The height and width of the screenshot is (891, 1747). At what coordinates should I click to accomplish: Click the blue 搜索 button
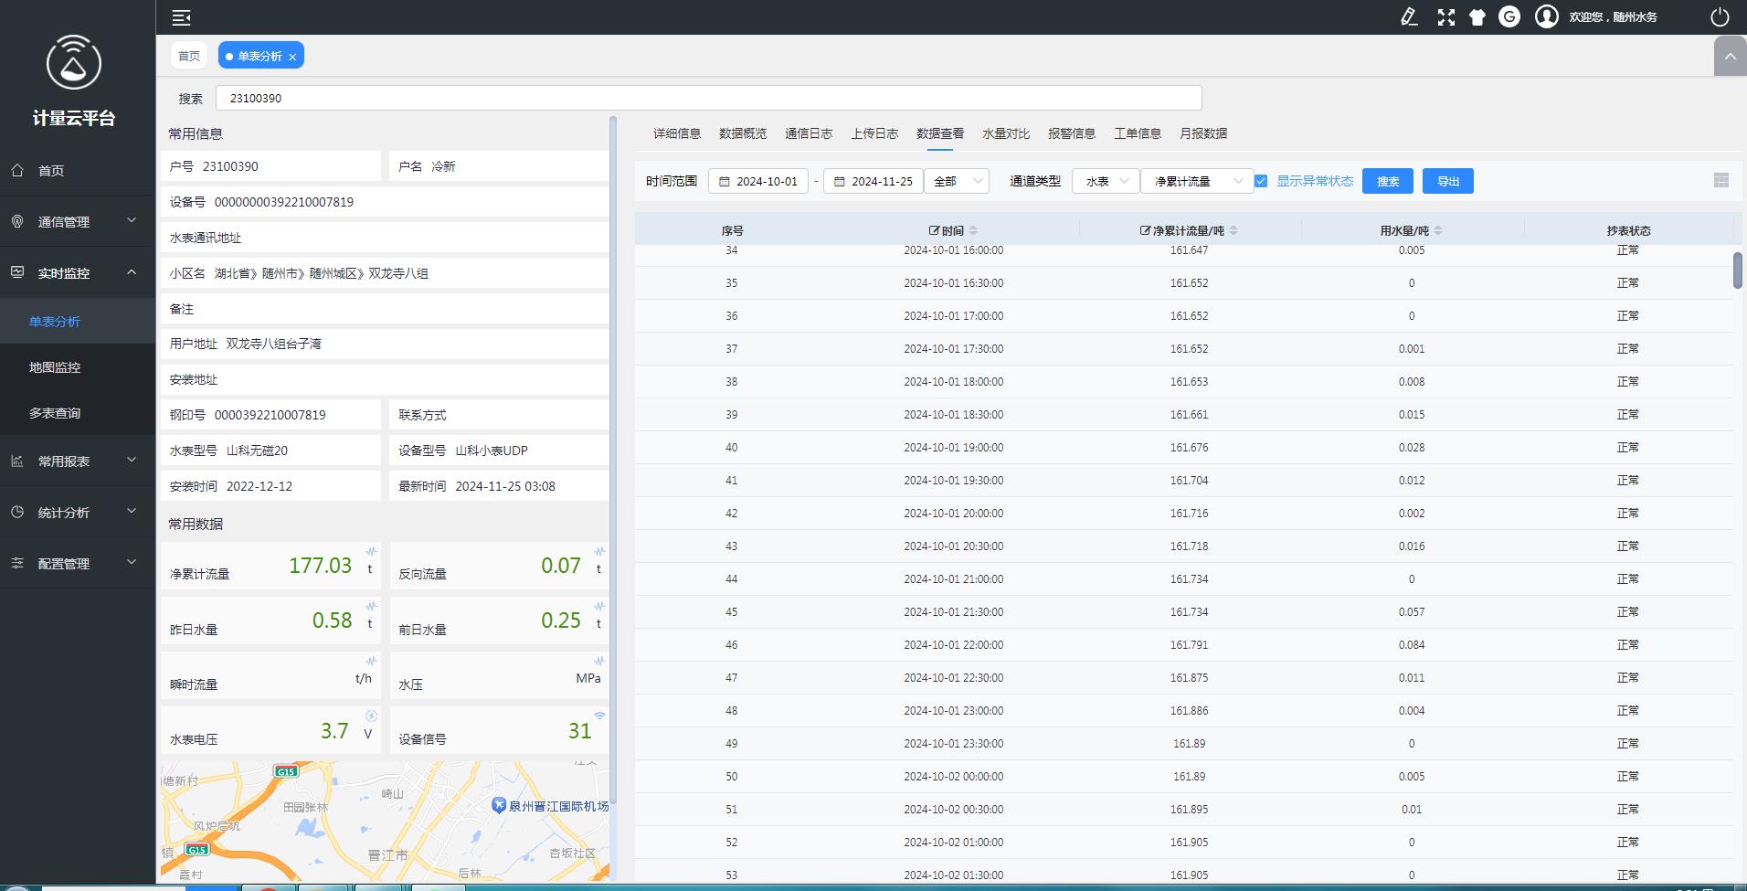pyautogui.click(x=1387, y=181)
